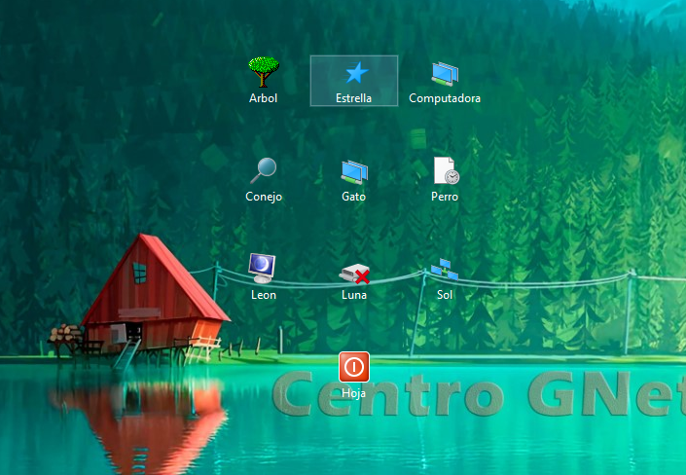Select the Computadora dual-monitor icon
Viewport: 686px width, 475px height.
click(x=445, y=73)
